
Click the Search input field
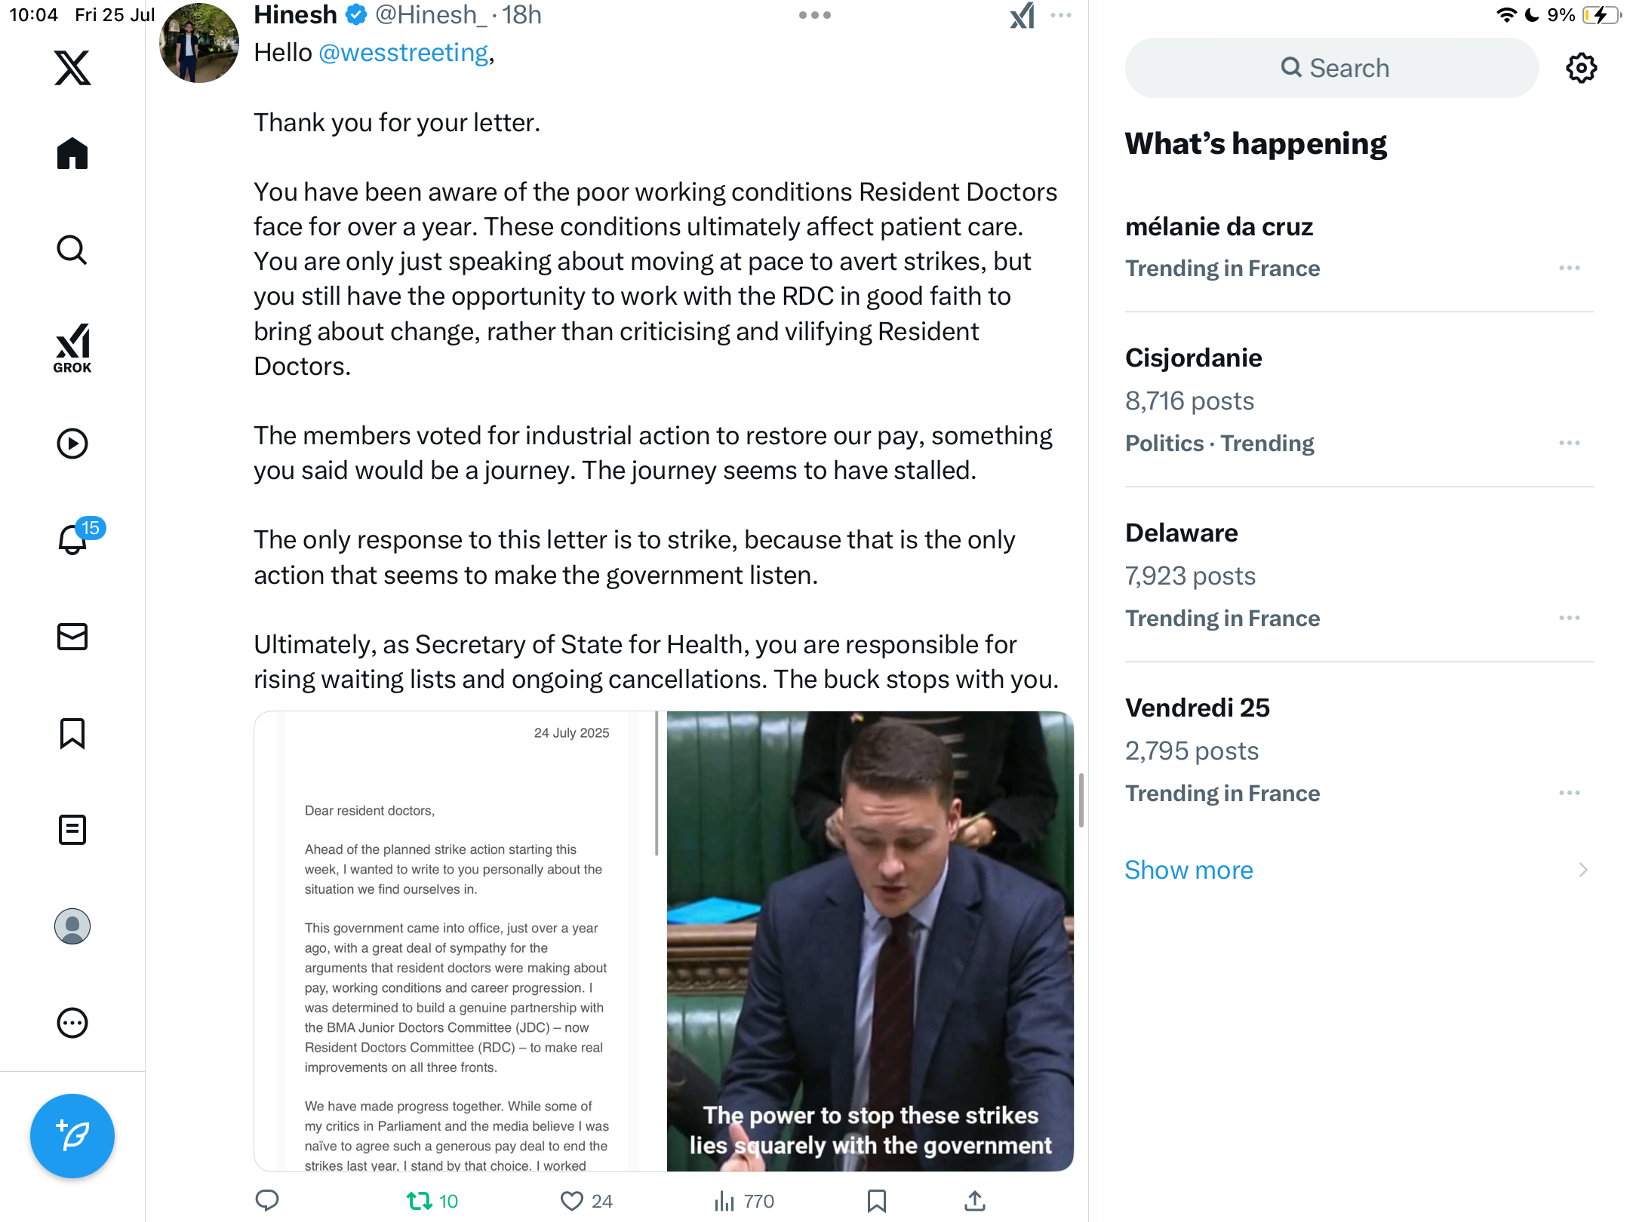pyautogui.click(x=1332, y=68)
